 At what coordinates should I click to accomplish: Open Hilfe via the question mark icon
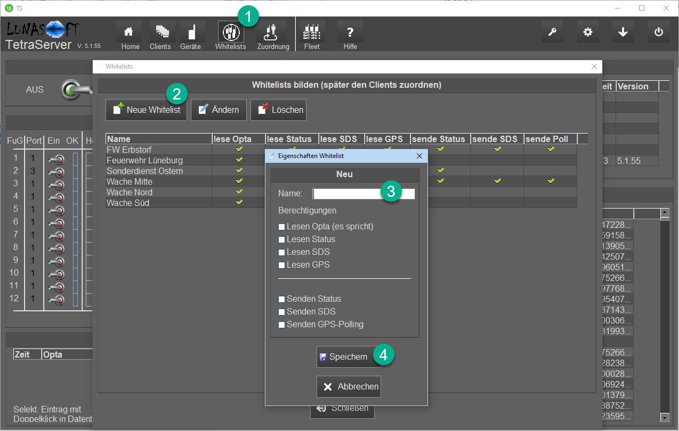[350, 32]
